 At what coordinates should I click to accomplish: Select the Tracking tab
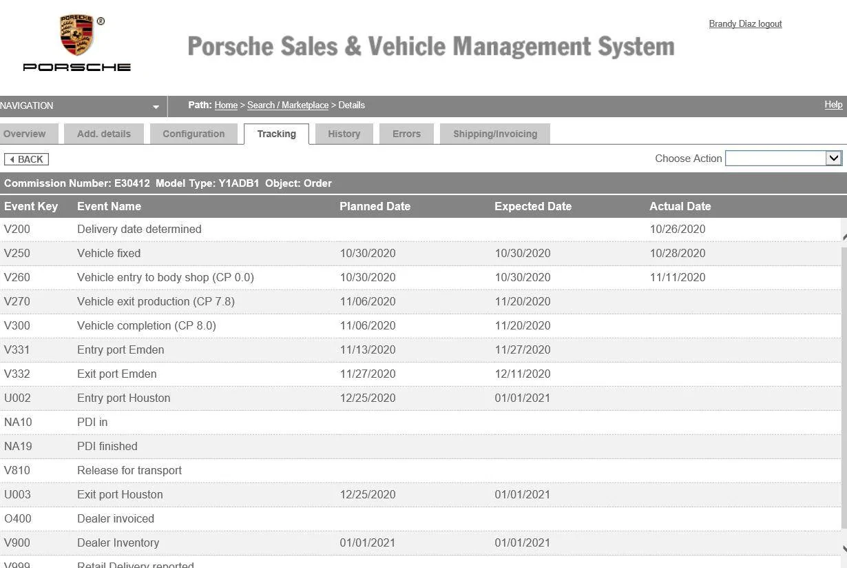coord(277,134)
